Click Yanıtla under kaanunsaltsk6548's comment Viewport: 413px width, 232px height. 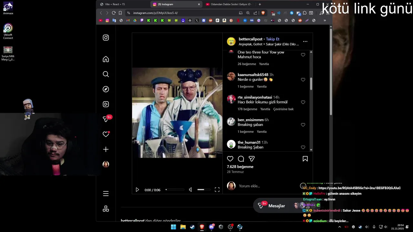(x=262, y=86)
